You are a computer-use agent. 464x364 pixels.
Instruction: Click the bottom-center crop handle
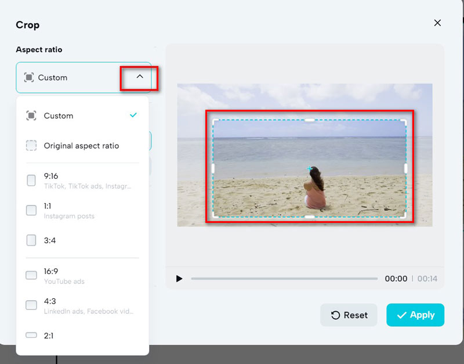310,217
